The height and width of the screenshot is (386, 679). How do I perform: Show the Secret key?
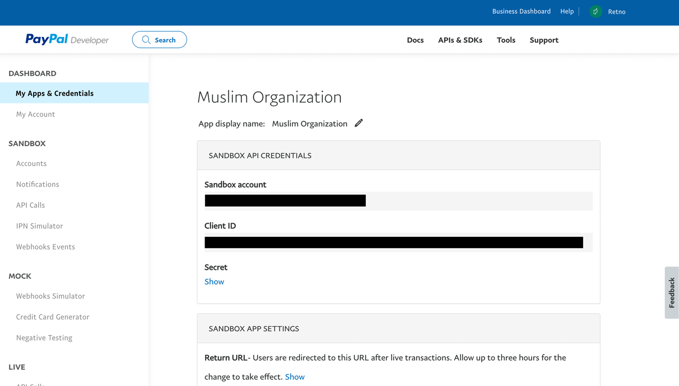(x=214, y=281)
